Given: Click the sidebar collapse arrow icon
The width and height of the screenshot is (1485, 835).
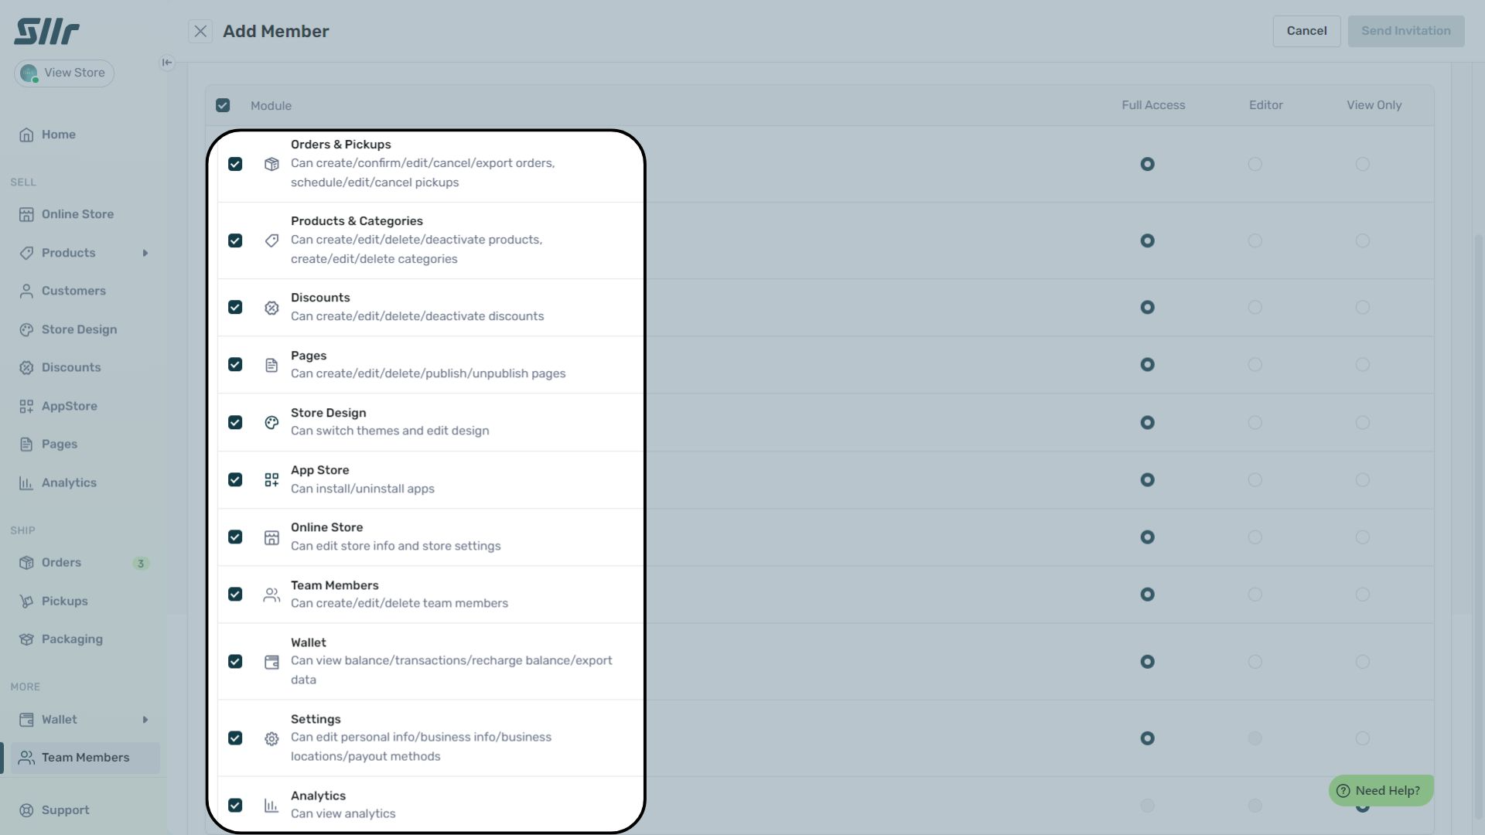Looking at the screenshot, I should [167, 63].
